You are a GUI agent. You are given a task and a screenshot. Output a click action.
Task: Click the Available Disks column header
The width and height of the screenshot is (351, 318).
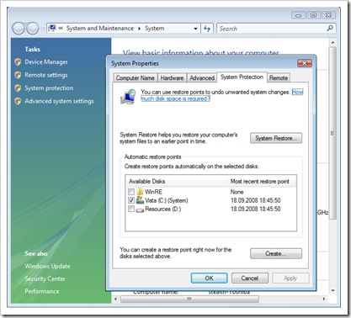(177, 182)
